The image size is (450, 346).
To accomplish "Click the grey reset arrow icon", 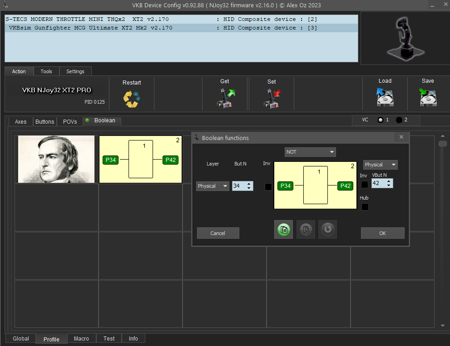I will point(327,230).
